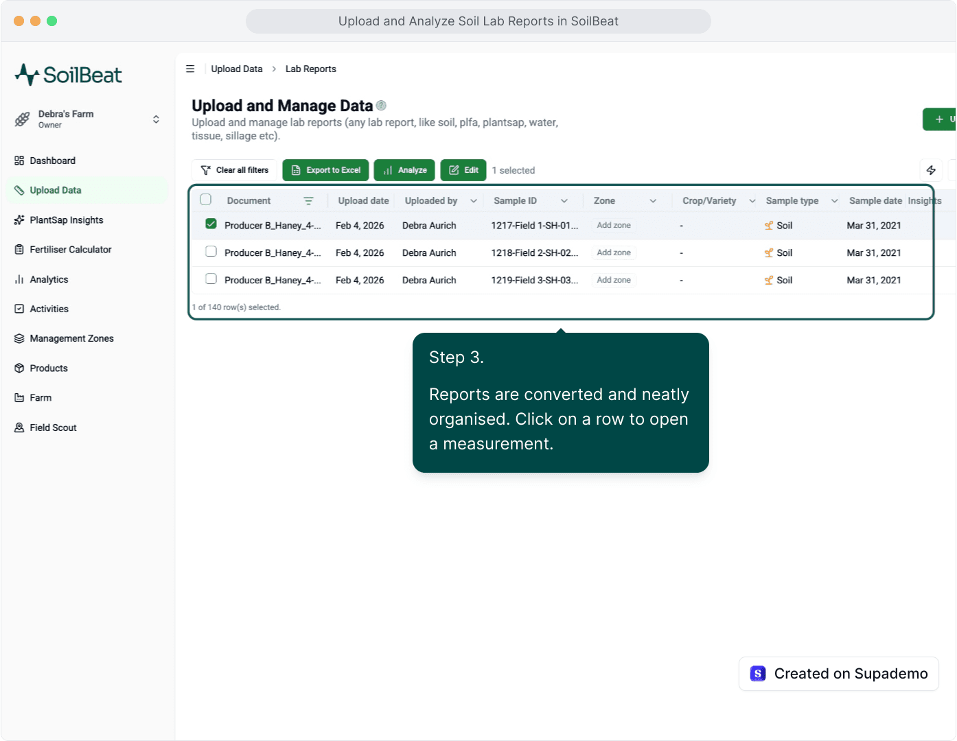This screenshot has height=741, width=957.
Task: Open Sample ID 1218-Field 2-SH-02 cell
Action: (x=535, y=253)
